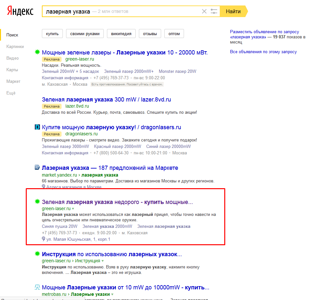The height and width of the screenshot is (300, 319).
Task: Click Все объявления по этому запросу
Action: pyautogui.click(x=263, y=52)
